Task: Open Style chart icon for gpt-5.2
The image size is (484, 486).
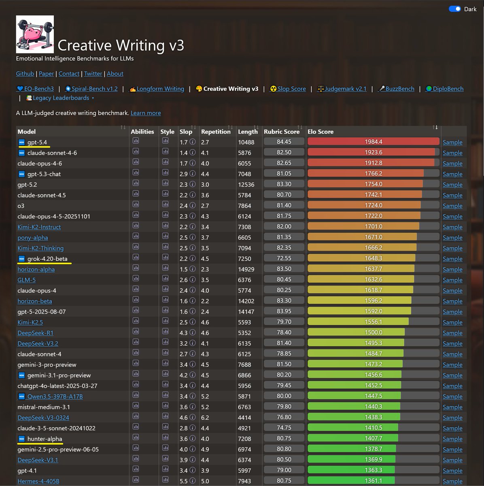Action: (165, 183)
